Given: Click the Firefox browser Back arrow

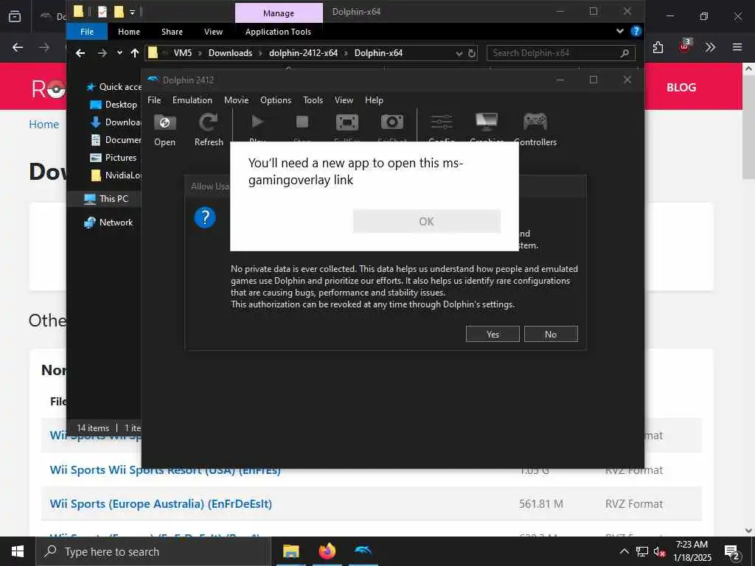Looking at the screenshot, I should coord(18,47).
